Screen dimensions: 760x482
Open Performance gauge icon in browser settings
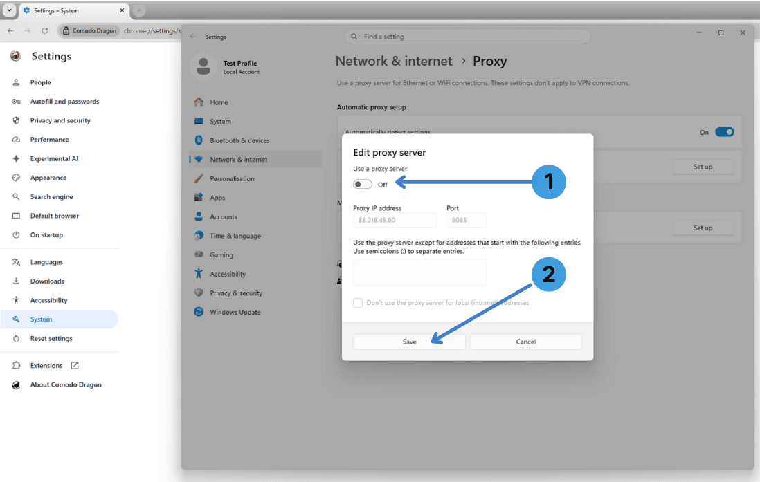pyautogui.click(x=16, y=140)
